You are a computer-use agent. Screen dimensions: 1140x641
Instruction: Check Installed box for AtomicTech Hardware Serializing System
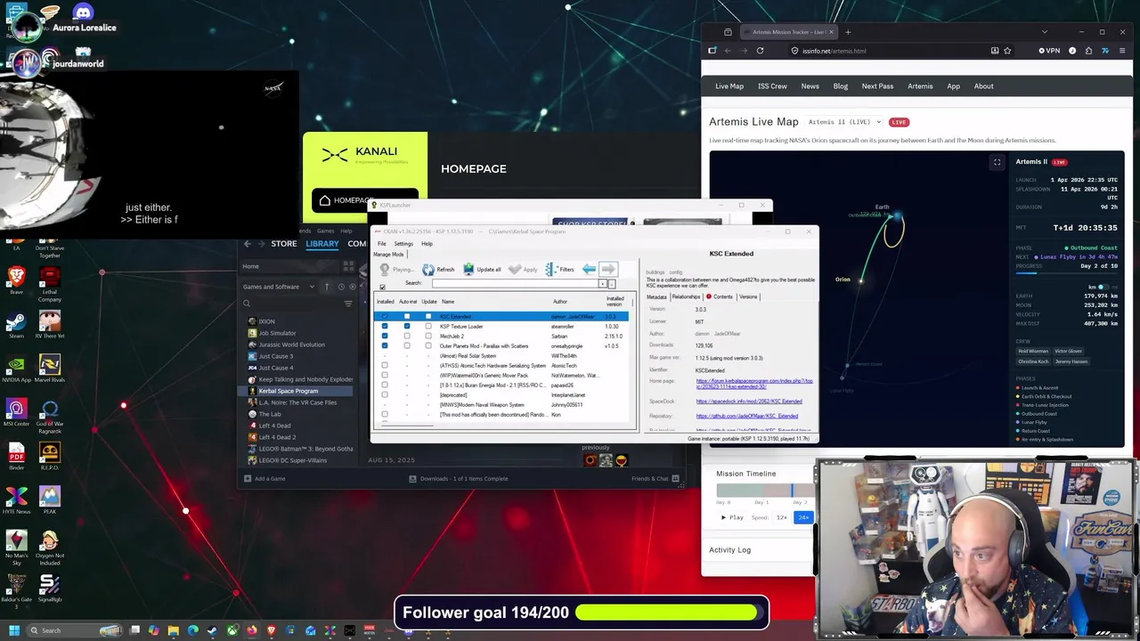pos(385,366)
